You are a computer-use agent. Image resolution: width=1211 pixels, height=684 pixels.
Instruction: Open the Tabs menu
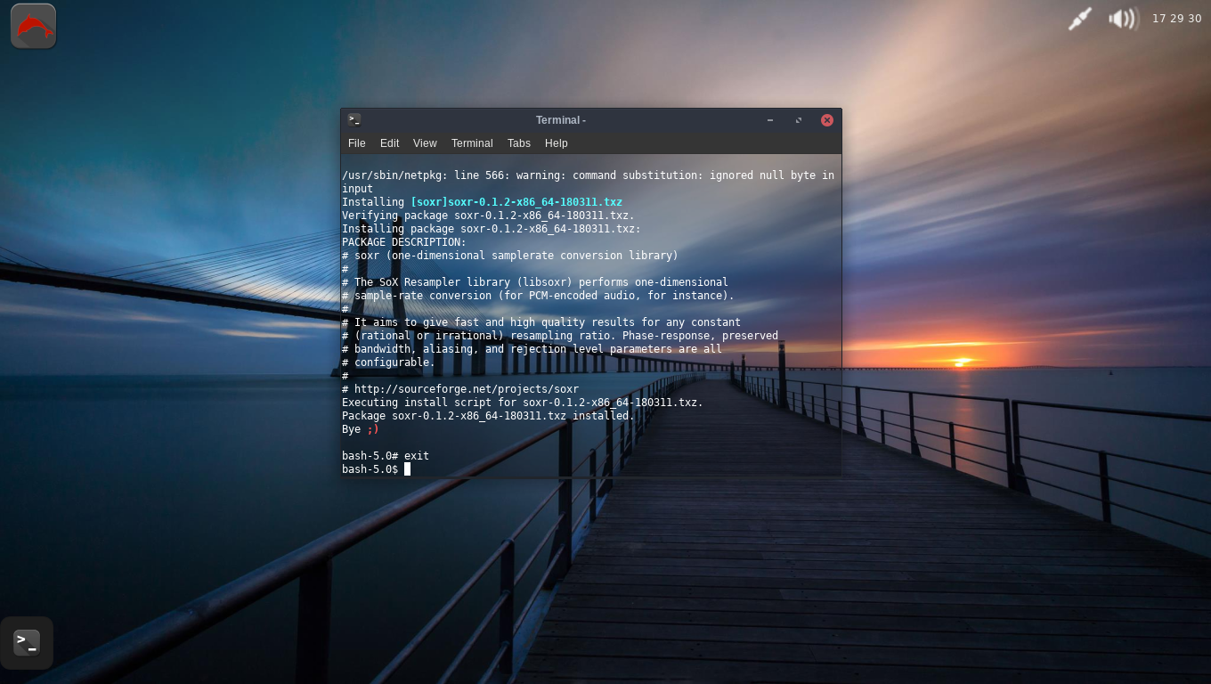518,143
